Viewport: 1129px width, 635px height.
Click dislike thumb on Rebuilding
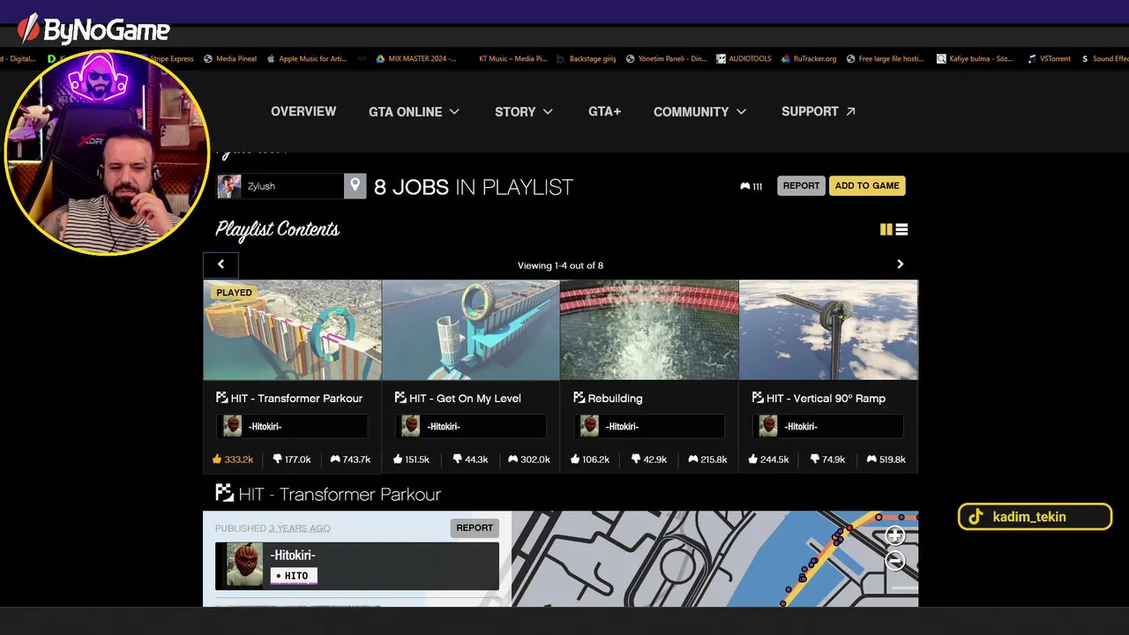636,459
